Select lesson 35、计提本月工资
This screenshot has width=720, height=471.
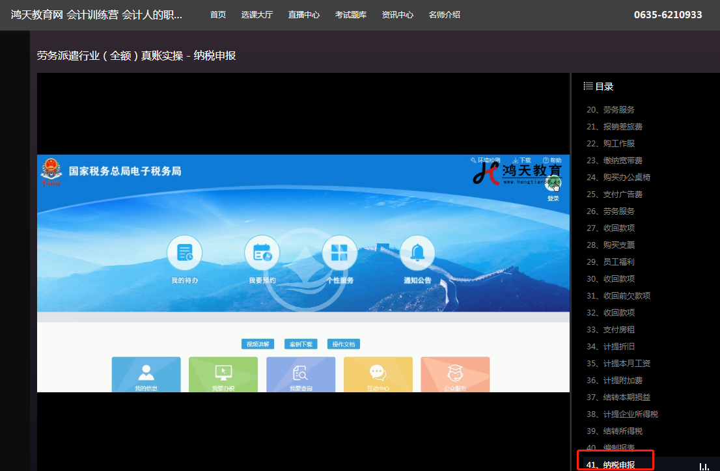618,364
